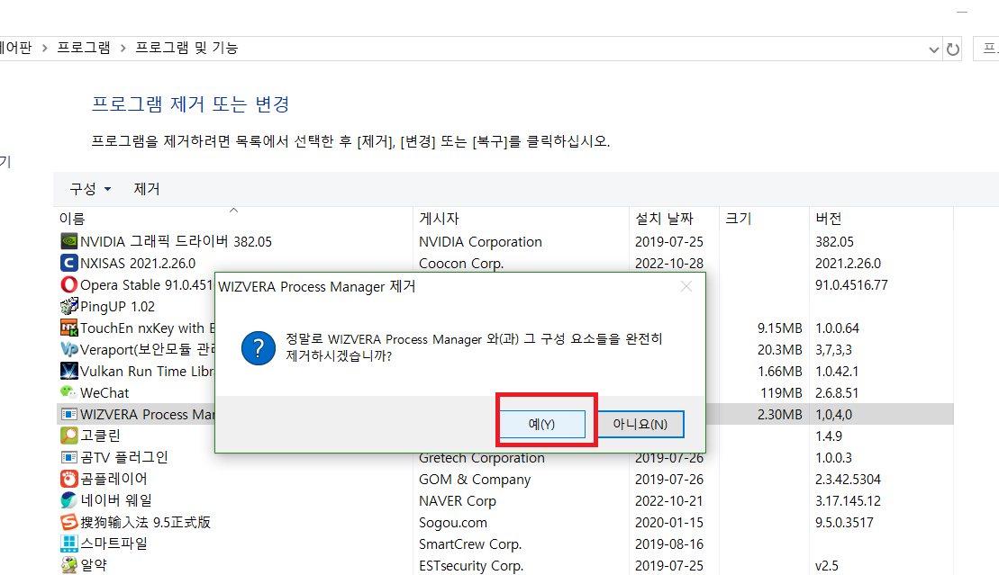This screenshot has height=575, width=999.
Task: Select the 알약 entry
Action: coord(94,565)
